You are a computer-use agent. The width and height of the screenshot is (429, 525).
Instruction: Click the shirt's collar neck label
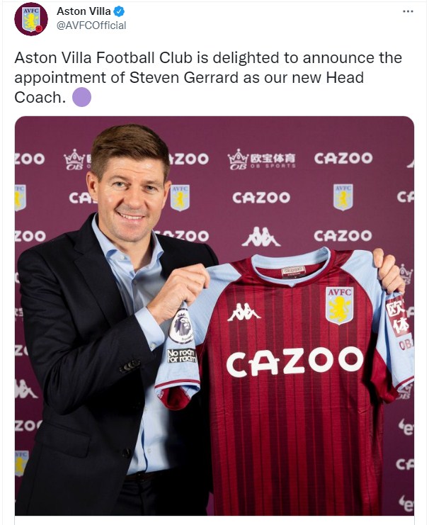[293, 270]
